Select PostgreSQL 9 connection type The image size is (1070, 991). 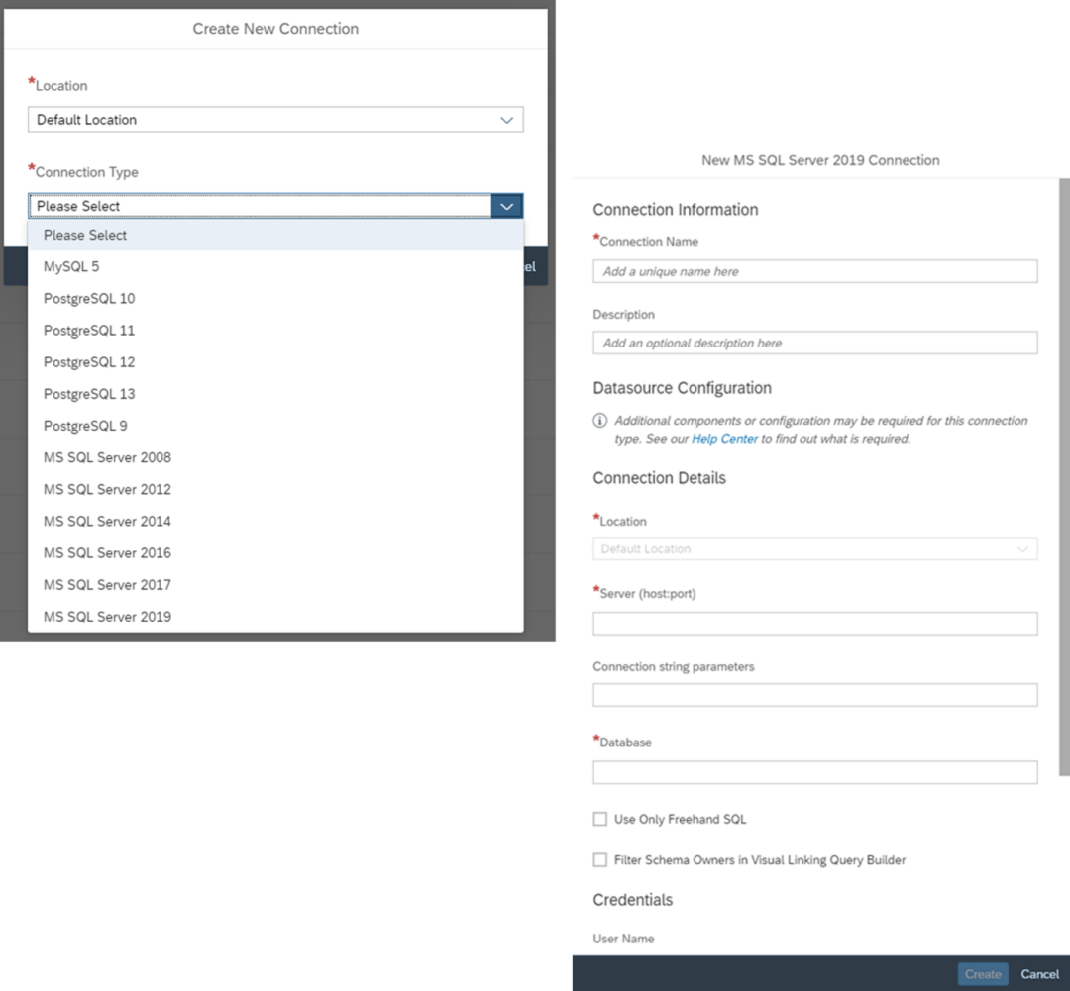click(275, 426)
